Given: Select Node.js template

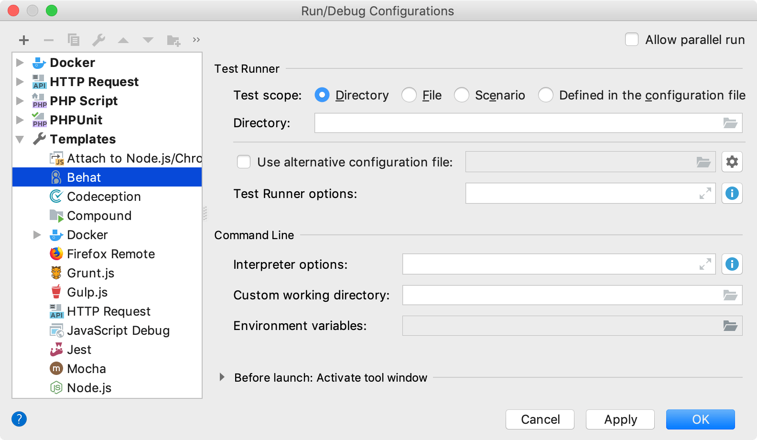Looking at the screenshot, I should [x=107, y=388].
